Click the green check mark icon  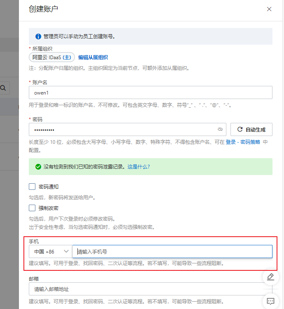[x=38, y=167]
